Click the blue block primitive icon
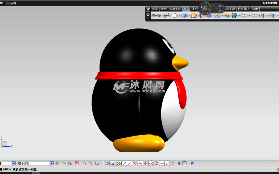 point(184,15)
